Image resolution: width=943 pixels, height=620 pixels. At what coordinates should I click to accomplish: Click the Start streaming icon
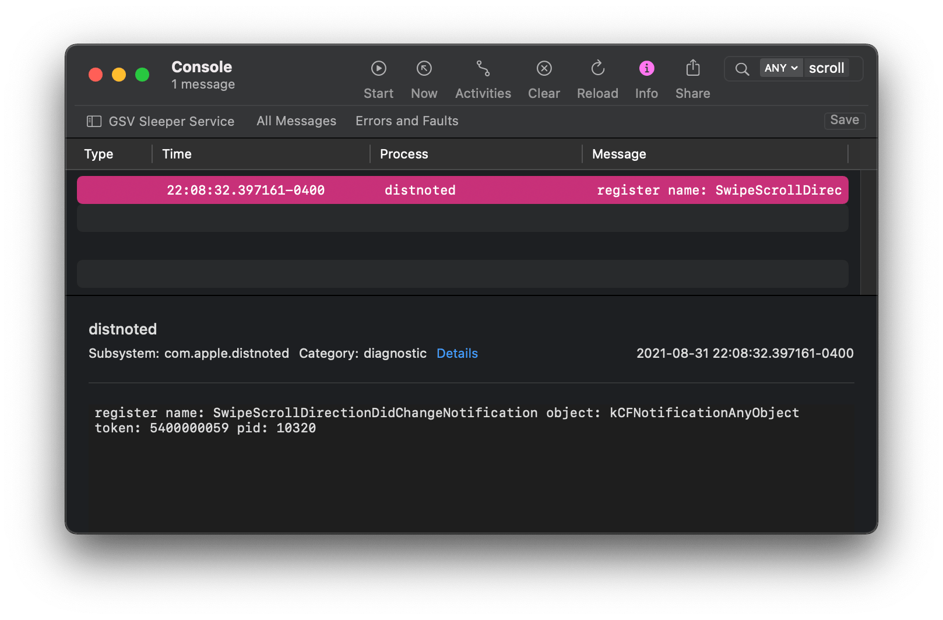coord(378,68)
